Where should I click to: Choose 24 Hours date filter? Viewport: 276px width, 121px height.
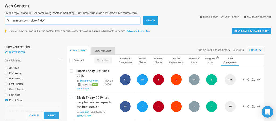(6, 68)
